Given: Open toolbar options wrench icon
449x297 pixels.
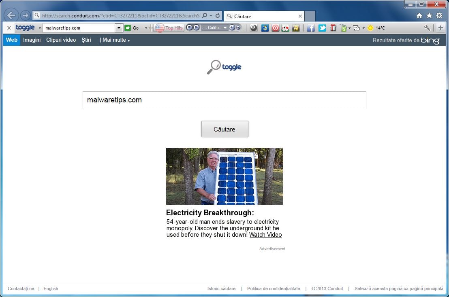Looking at the screenshot, I should pyautogui.click(x=427, y=28).
